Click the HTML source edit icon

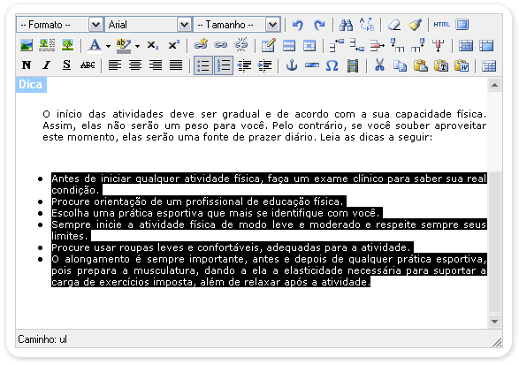(441, 25)
